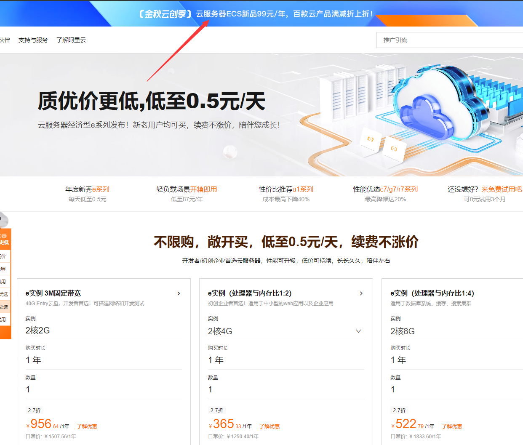Expand the 2核4G instance dropdown
The width and height of the screenshot is (523, 445).
pos(358,331)
